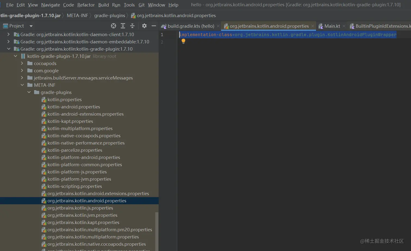Close the Main.kt editor tab
This screenshot has height=251, width=411.
click(344, 26)
